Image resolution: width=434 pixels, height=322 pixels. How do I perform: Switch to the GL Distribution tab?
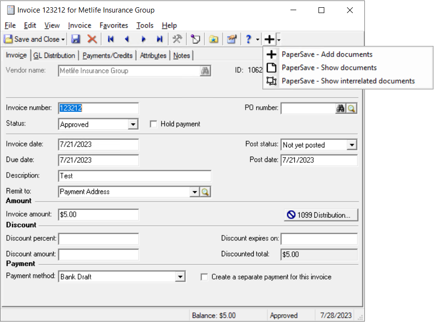pyautogui.click(x=54, y=56)
